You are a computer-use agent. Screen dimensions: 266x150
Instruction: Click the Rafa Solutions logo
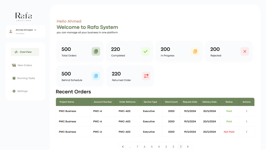point(23,17)
